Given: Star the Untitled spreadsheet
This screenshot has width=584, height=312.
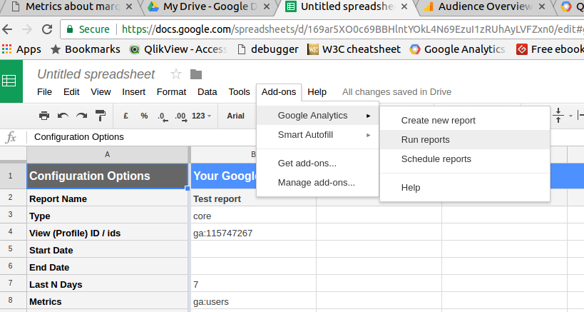Looking at the screenshot, I should pos(176,74).
